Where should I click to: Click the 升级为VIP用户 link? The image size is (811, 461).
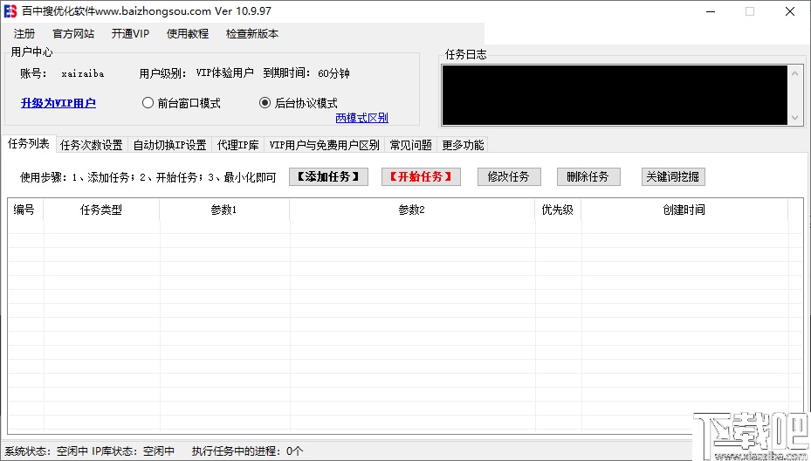click(58, 103)
